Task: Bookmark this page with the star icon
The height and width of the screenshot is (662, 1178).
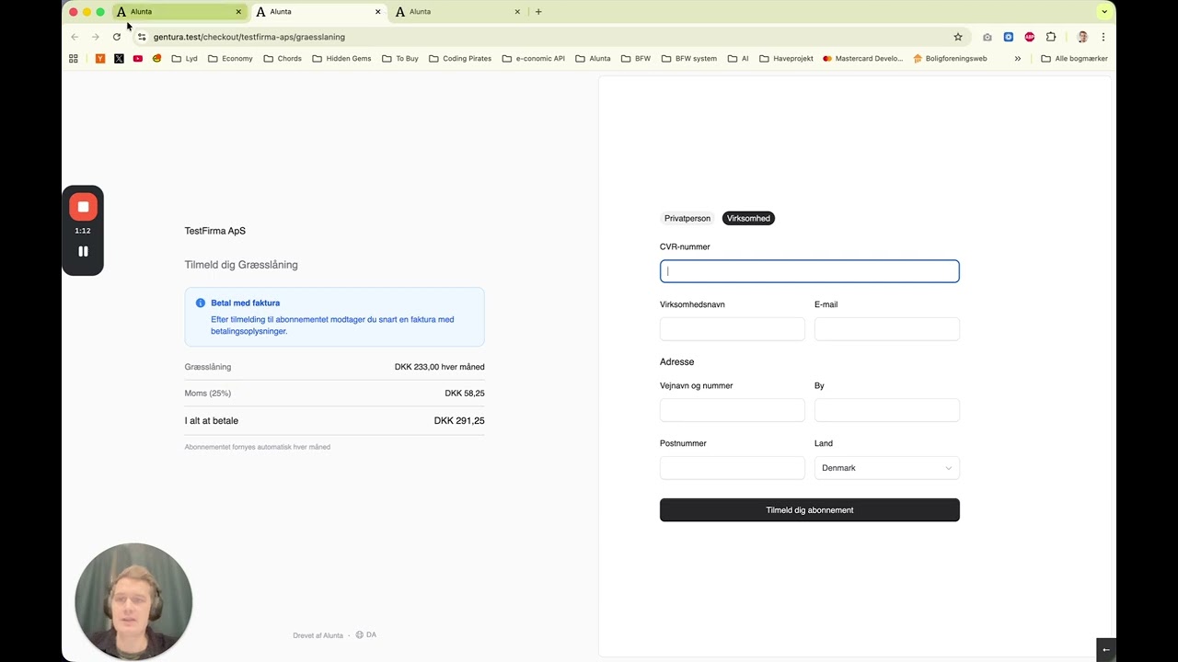Action: (x=958, y=37)
